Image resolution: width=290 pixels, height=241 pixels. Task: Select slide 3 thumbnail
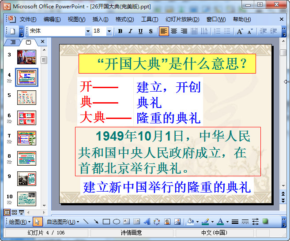pos(26,57)
